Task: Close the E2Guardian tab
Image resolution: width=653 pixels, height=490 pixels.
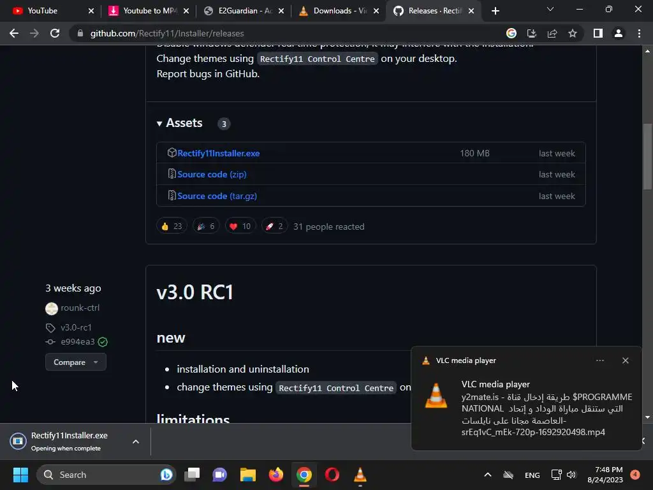Action: (x=281, y=11)
